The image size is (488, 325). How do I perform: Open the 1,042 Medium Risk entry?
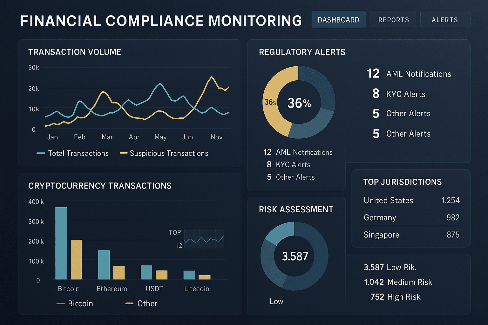(x=398, y=282)
